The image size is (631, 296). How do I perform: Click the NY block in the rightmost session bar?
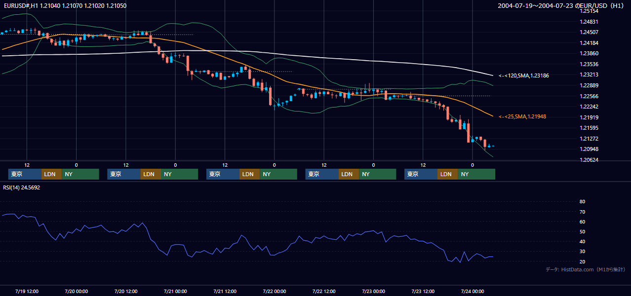pos(476,174)
